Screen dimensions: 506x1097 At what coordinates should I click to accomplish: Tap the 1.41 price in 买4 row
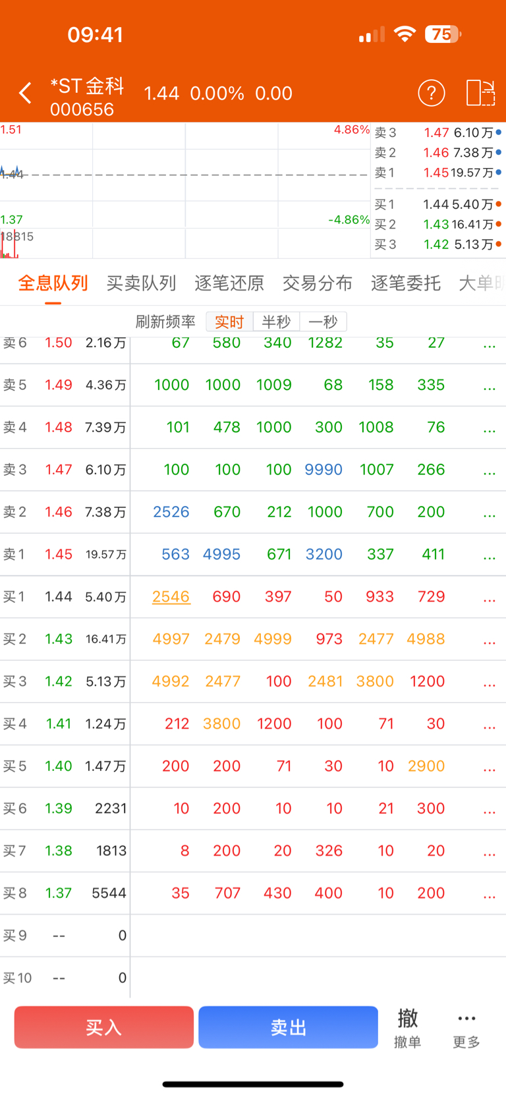click(x=59, y=723)
